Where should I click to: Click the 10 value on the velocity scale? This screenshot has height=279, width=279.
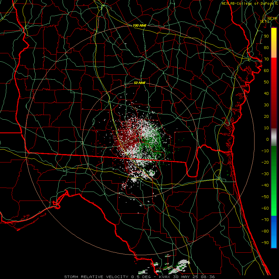coord(266,128)
